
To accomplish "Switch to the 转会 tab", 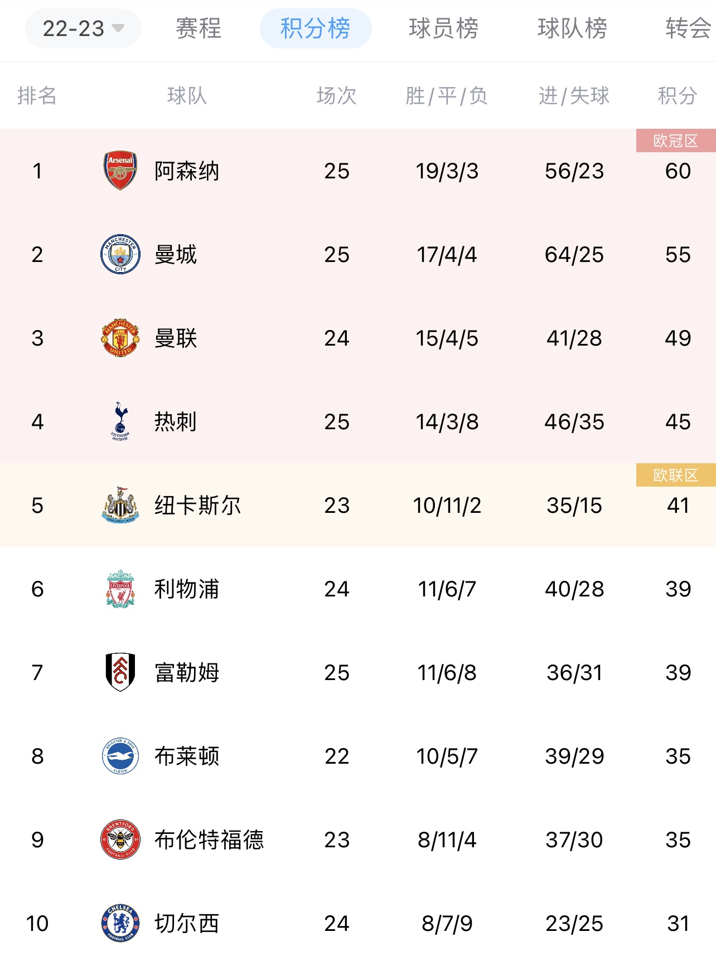I will pyautogui.click(x=689, y=28).
